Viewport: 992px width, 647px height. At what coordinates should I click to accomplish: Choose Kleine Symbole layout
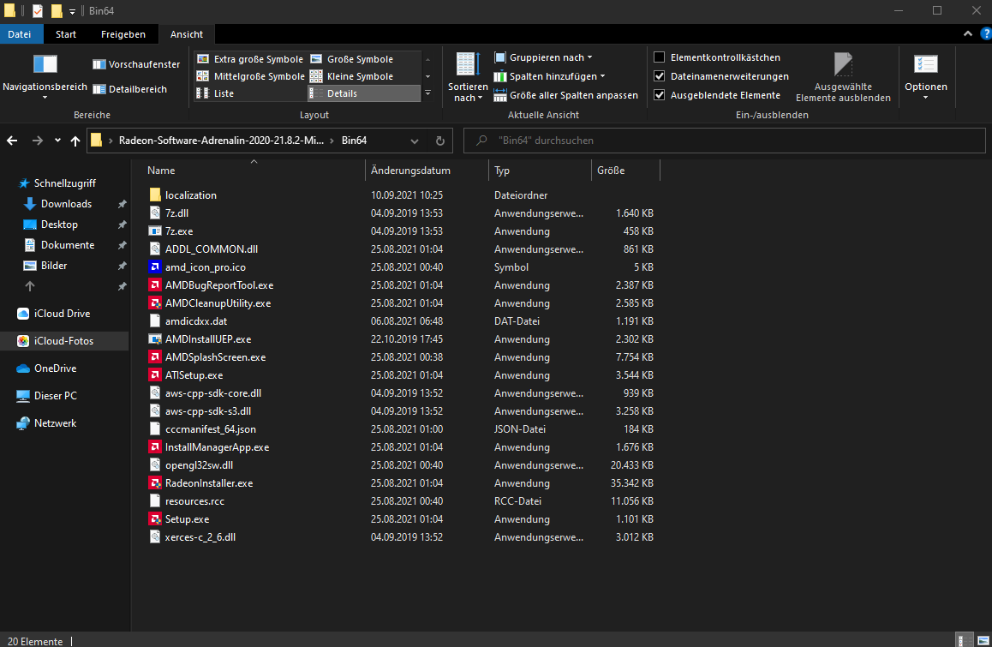(x=364, y=76)
